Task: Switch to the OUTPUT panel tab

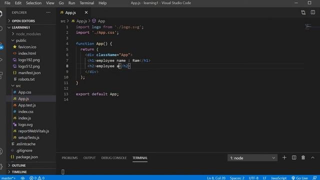Action: point(89,158)
